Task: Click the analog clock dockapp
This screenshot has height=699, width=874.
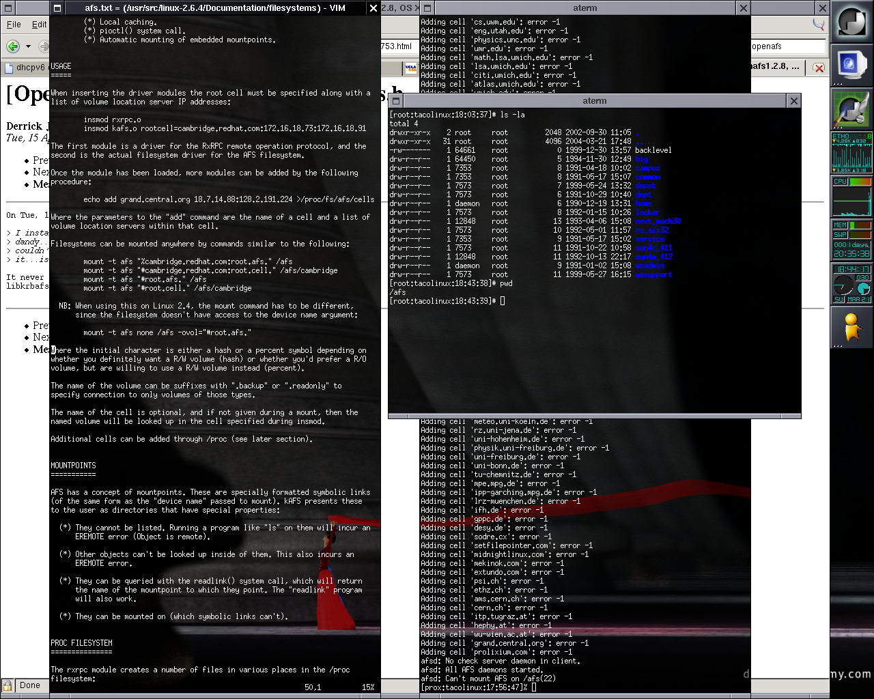Action: pos(843,285)
